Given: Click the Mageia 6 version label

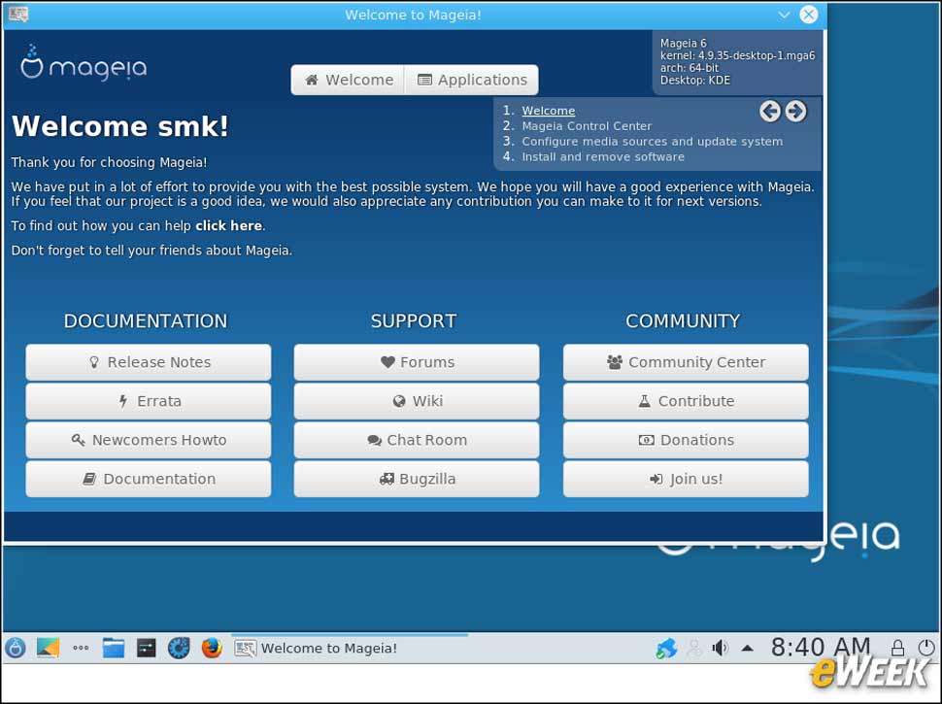Looking at the screenshot, I should point(683,44).
